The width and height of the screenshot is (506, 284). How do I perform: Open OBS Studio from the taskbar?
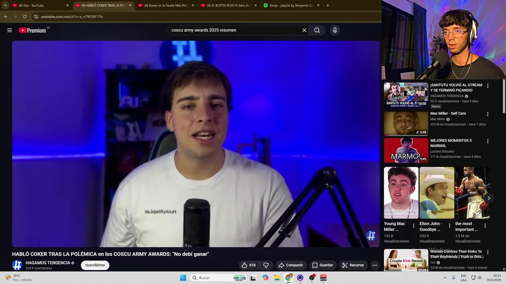(312, 278)
